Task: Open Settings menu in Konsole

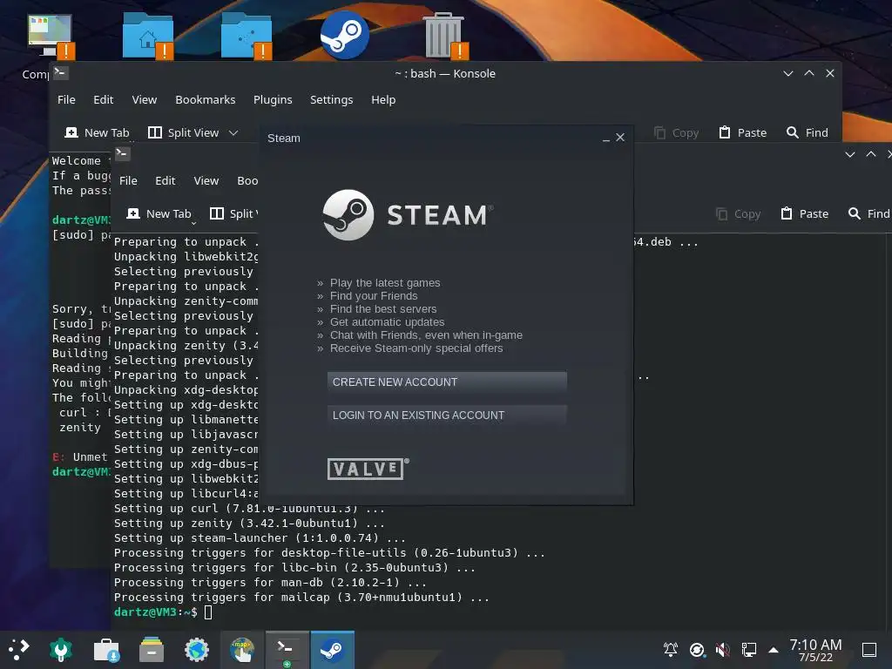Action: (331, 99)
